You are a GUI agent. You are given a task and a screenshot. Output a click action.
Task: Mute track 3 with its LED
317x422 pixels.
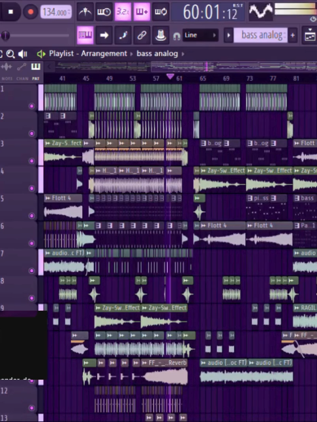click(x=31, y=161)
